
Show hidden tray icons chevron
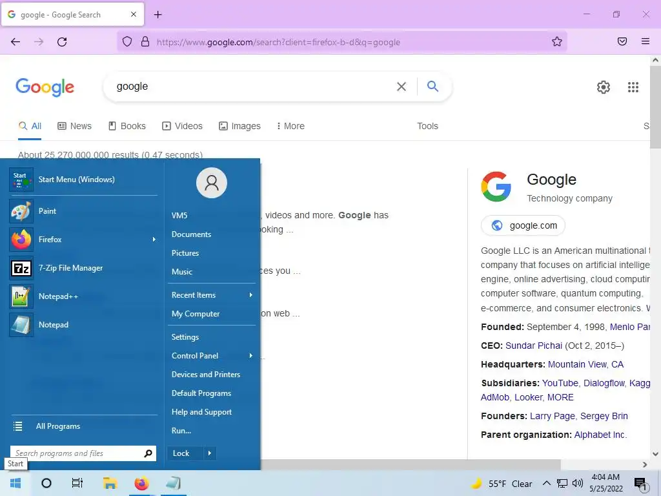[x=546, y=483]
